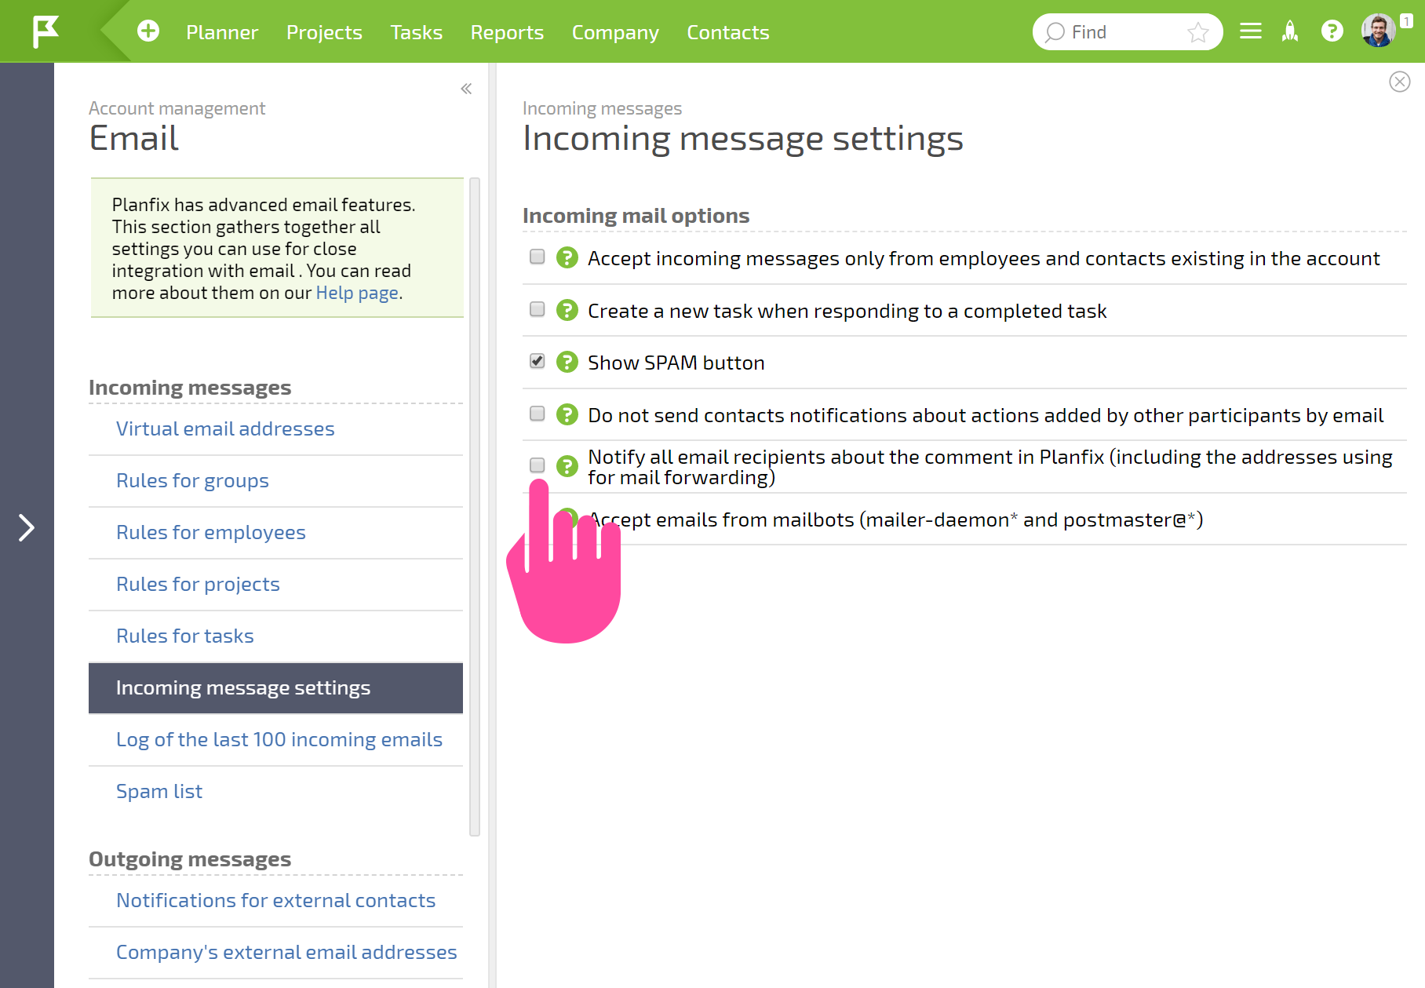This screenshot has width=1425, height=988.
Task: Select Incoming message settings item
Action: pos(275,688)
